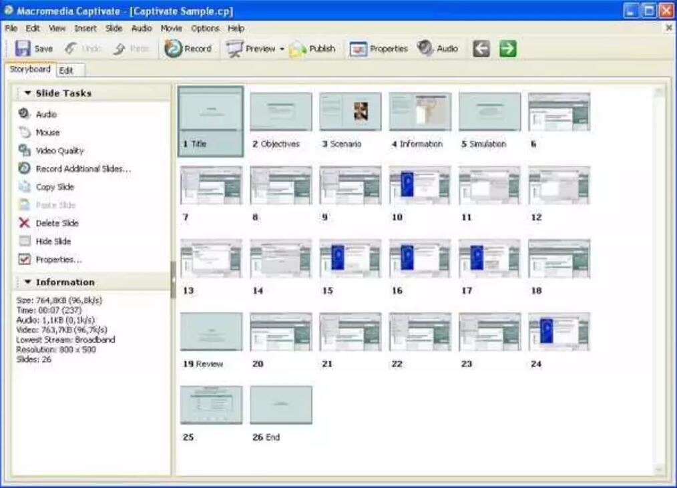Click the Properties checkmark icon in Slide Tasks
The image size is (677, 488).
tap(25, 258)
